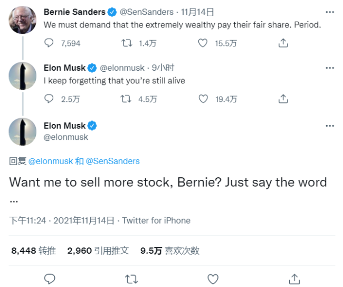The image size is (343, 287).
Task: Open the @SenSanders mention in 回复 line
Action: coord(112,161)
